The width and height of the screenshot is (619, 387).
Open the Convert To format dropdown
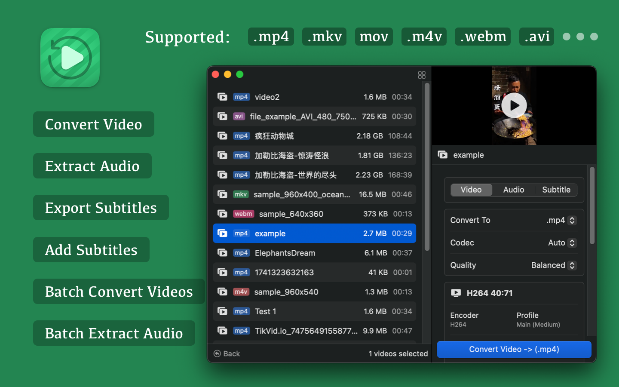561,220
